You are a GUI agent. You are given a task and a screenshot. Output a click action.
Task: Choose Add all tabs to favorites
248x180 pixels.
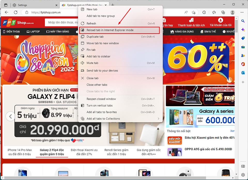coord(120,112)
